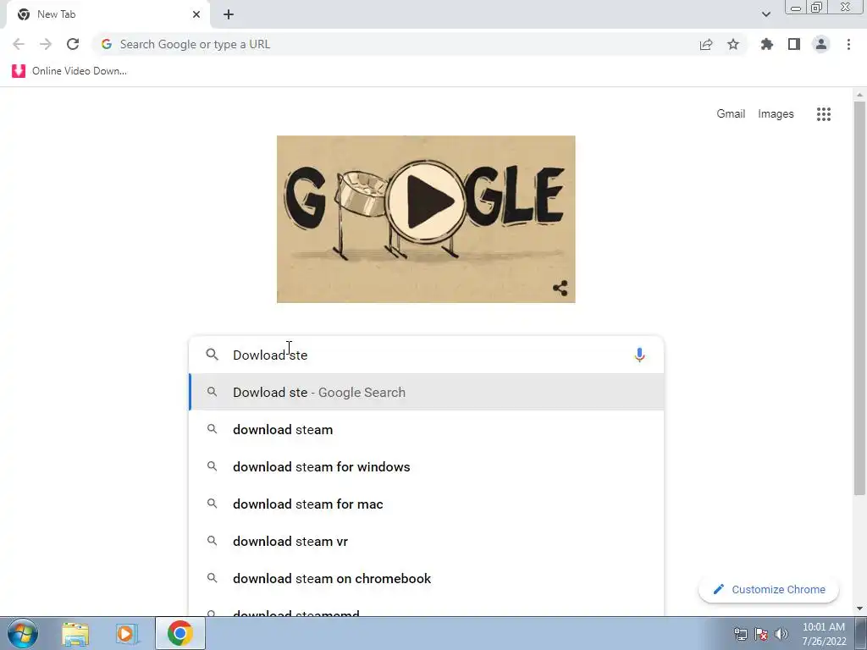The width and height of the screenshot is (867, 650).
Task: Click the network tray icon
Action: (740, 634)
